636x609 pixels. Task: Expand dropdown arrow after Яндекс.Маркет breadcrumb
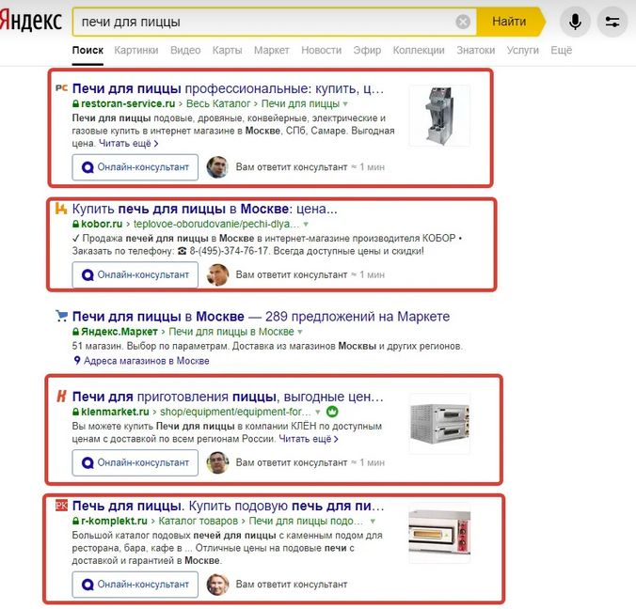[x=300, y=332]
